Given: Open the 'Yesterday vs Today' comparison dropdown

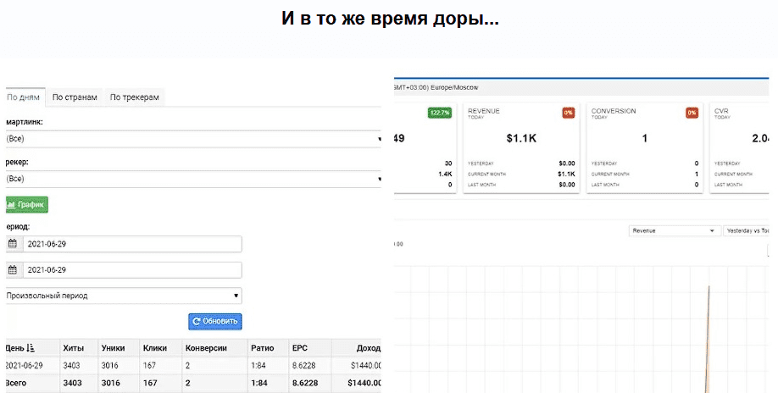Looking at the screenshot, I should [750, 230].
